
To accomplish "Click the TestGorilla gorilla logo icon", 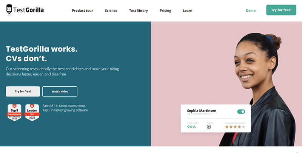I will [x=9, y=9].
